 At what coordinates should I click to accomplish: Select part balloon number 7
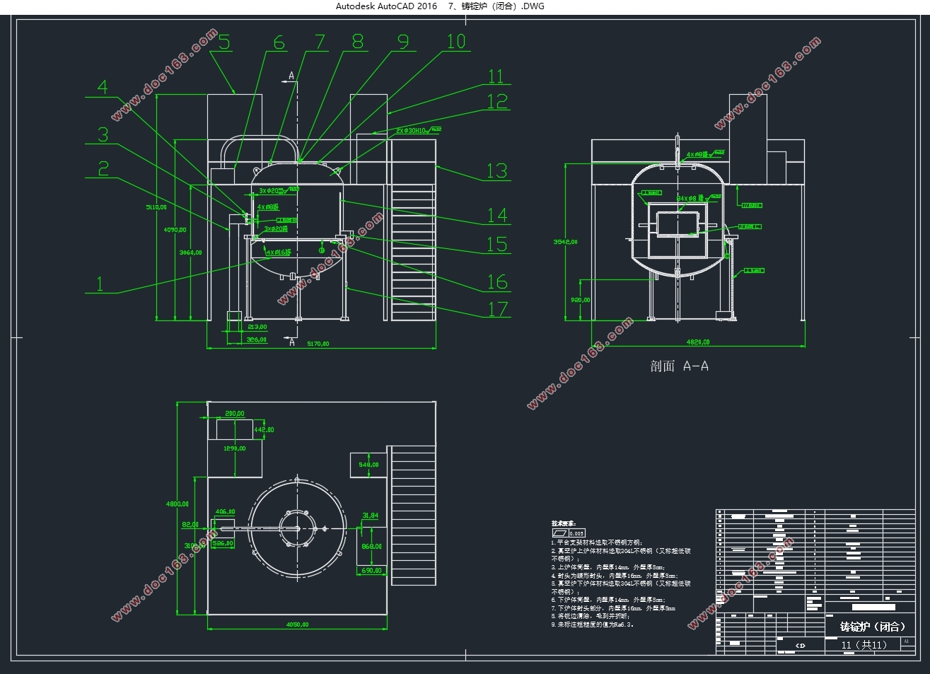click(322, 42)
